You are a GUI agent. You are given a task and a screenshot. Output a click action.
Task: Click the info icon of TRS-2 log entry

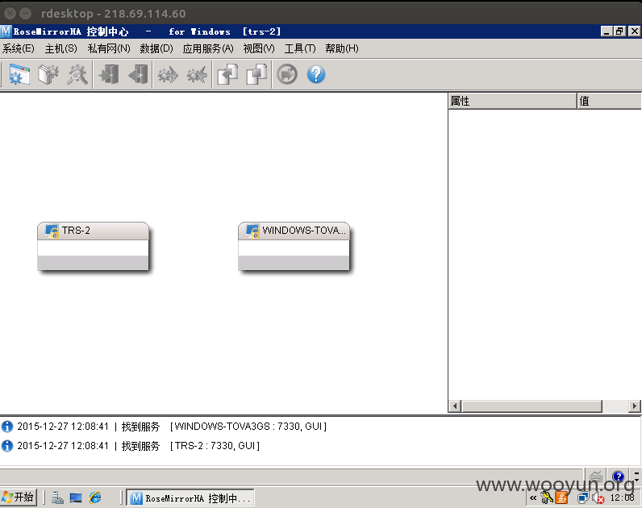pos(7,445)
